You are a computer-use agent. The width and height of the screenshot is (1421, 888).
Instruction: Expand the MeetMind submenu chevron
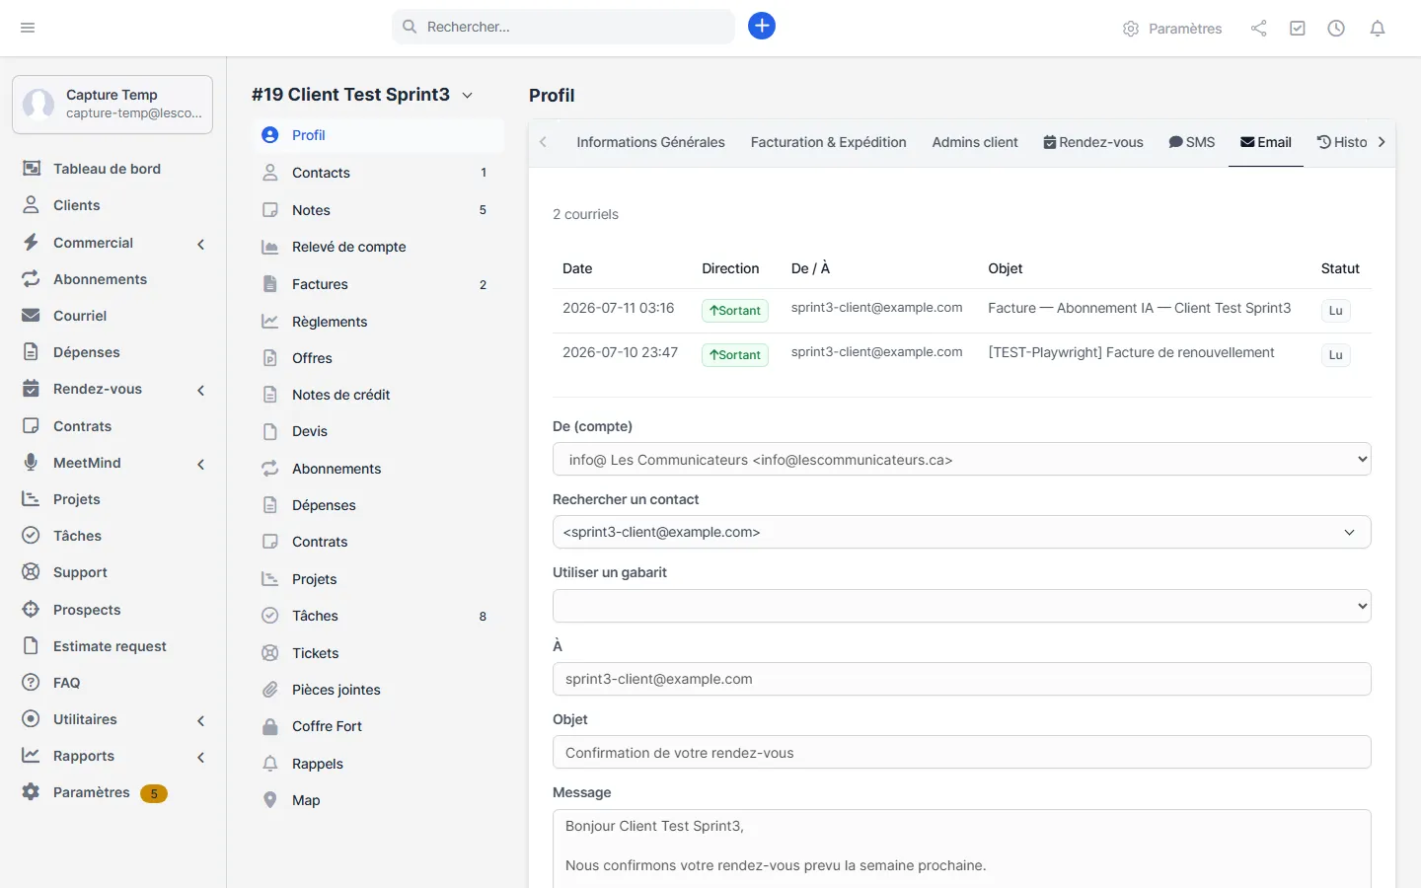[x=201, y=464]
